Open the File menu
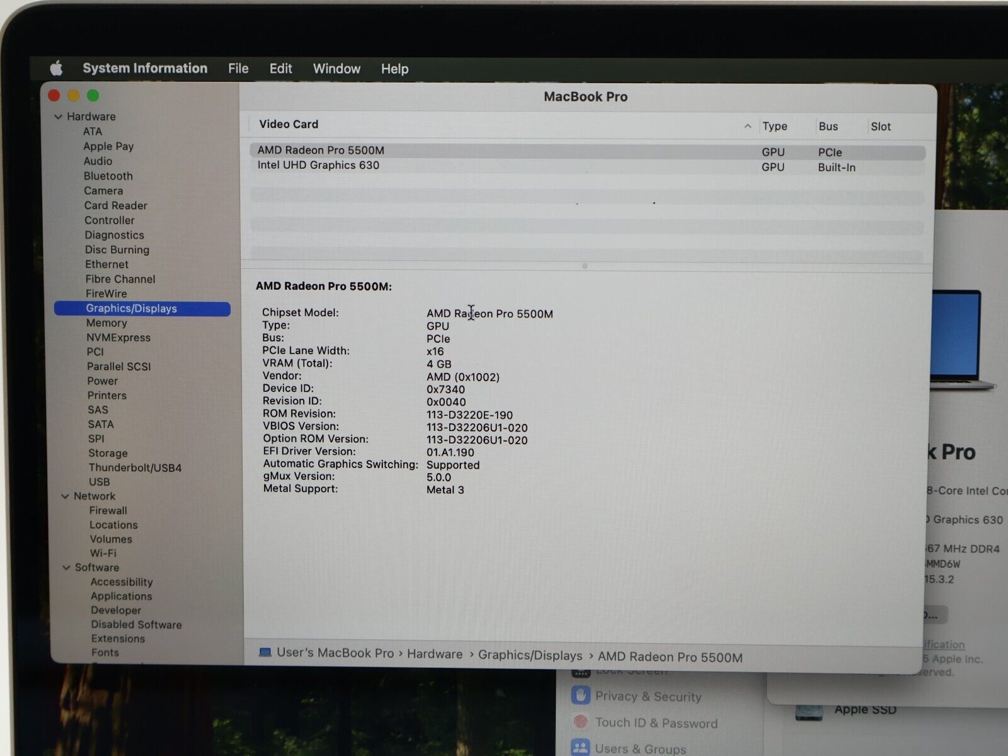 click(x=238, y=69)
